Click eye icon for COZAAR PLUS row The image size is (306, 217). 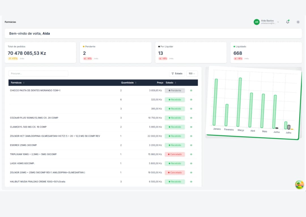191,118
